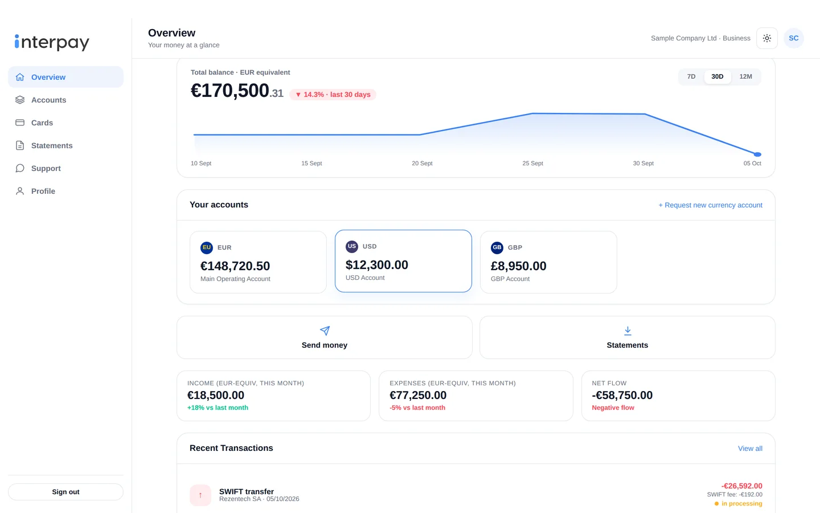
Task: Click the SWIFT fee: -€192.00 text
Action: pos(735,495)
